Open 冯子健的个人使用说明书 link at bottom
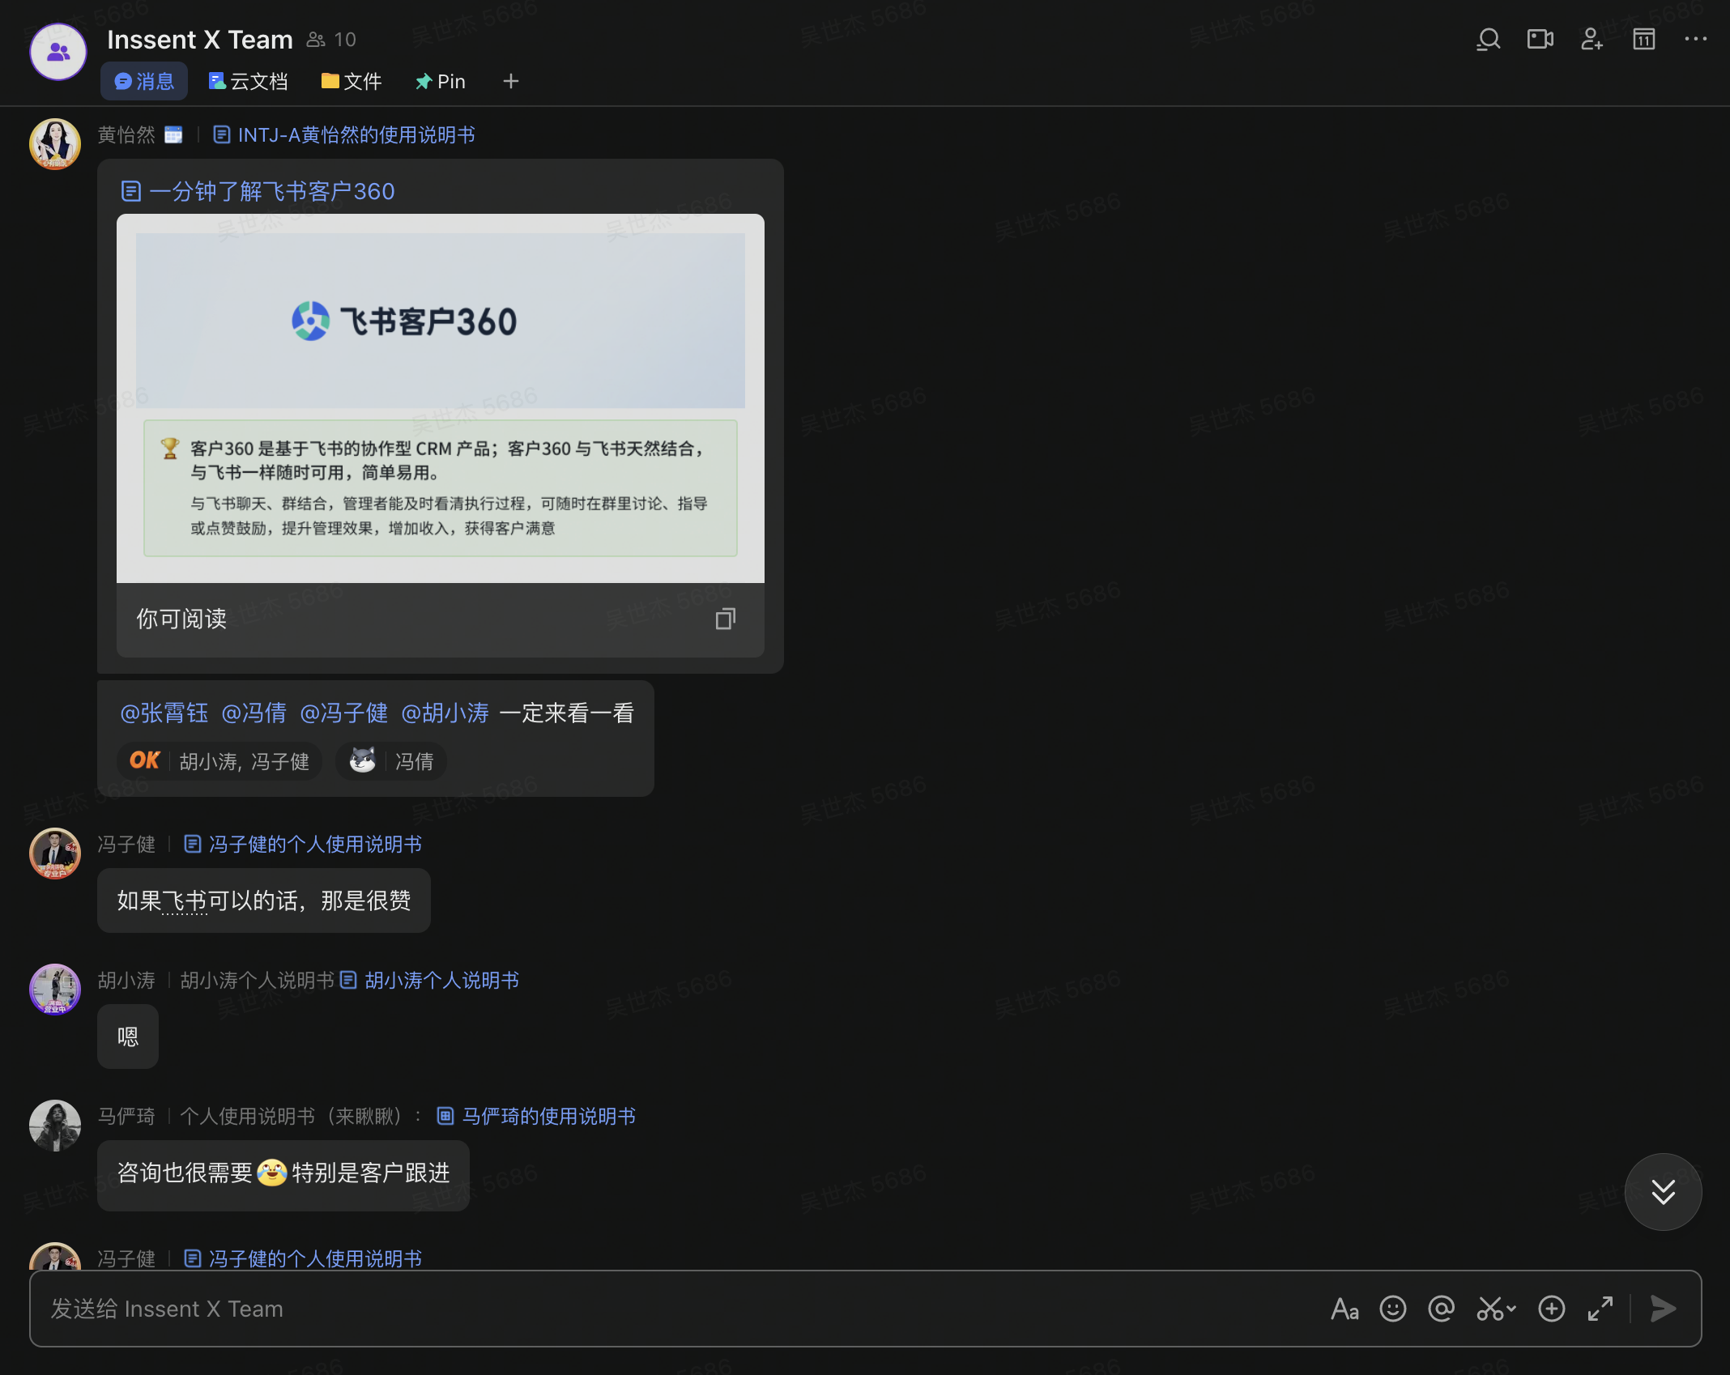The image size is (1730, 1375). point(303,1258)
